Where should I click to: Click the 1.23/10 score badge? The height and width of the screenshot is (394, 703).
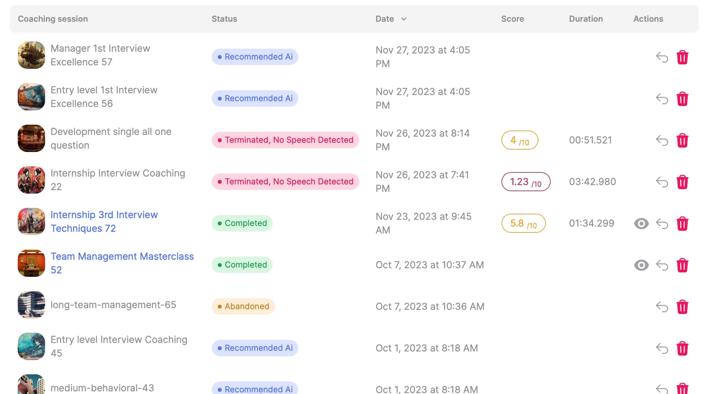pyautogui.click(x=525, y=182)
